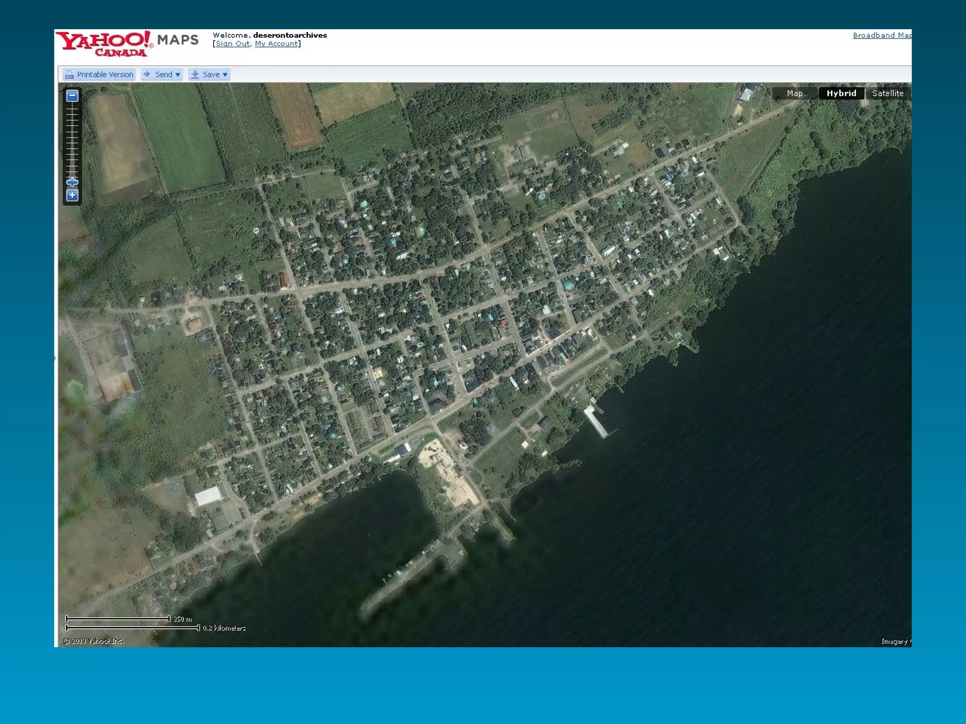This screenshot has width=966, height=724.
Task: Click the zoom level slider handle
Action: coord(72,182)
